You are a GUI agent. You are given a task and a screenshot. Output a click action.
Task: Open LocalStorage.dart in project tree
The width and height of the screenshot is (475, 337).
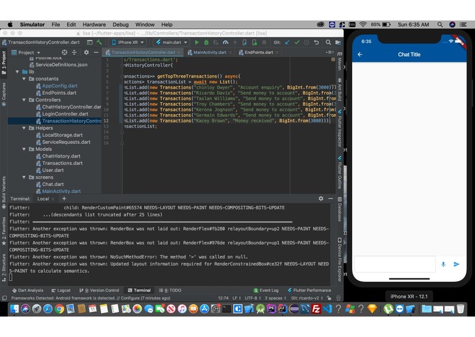(x=62, y=135)
